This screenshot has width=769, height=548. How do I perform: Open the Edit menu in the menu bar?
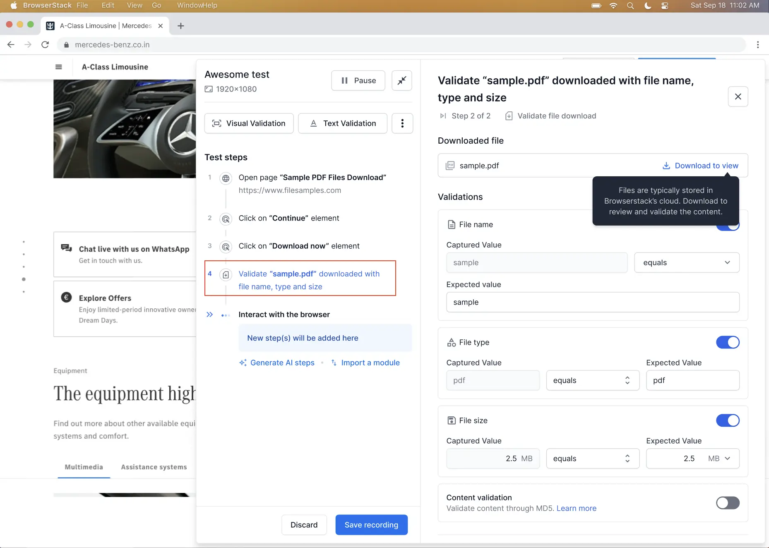point(108,5)
